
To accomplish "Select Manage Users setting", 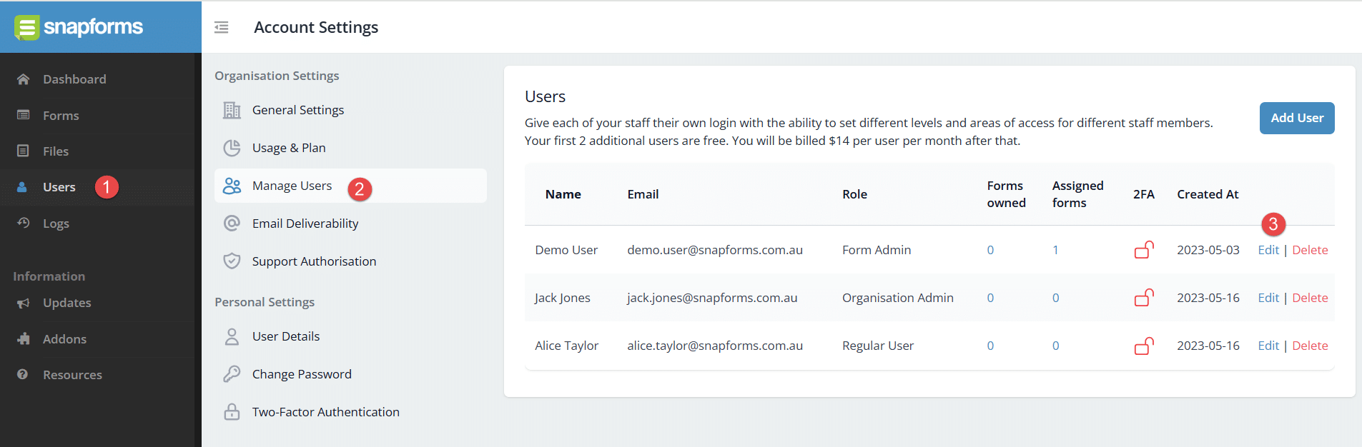I will 350,186.
